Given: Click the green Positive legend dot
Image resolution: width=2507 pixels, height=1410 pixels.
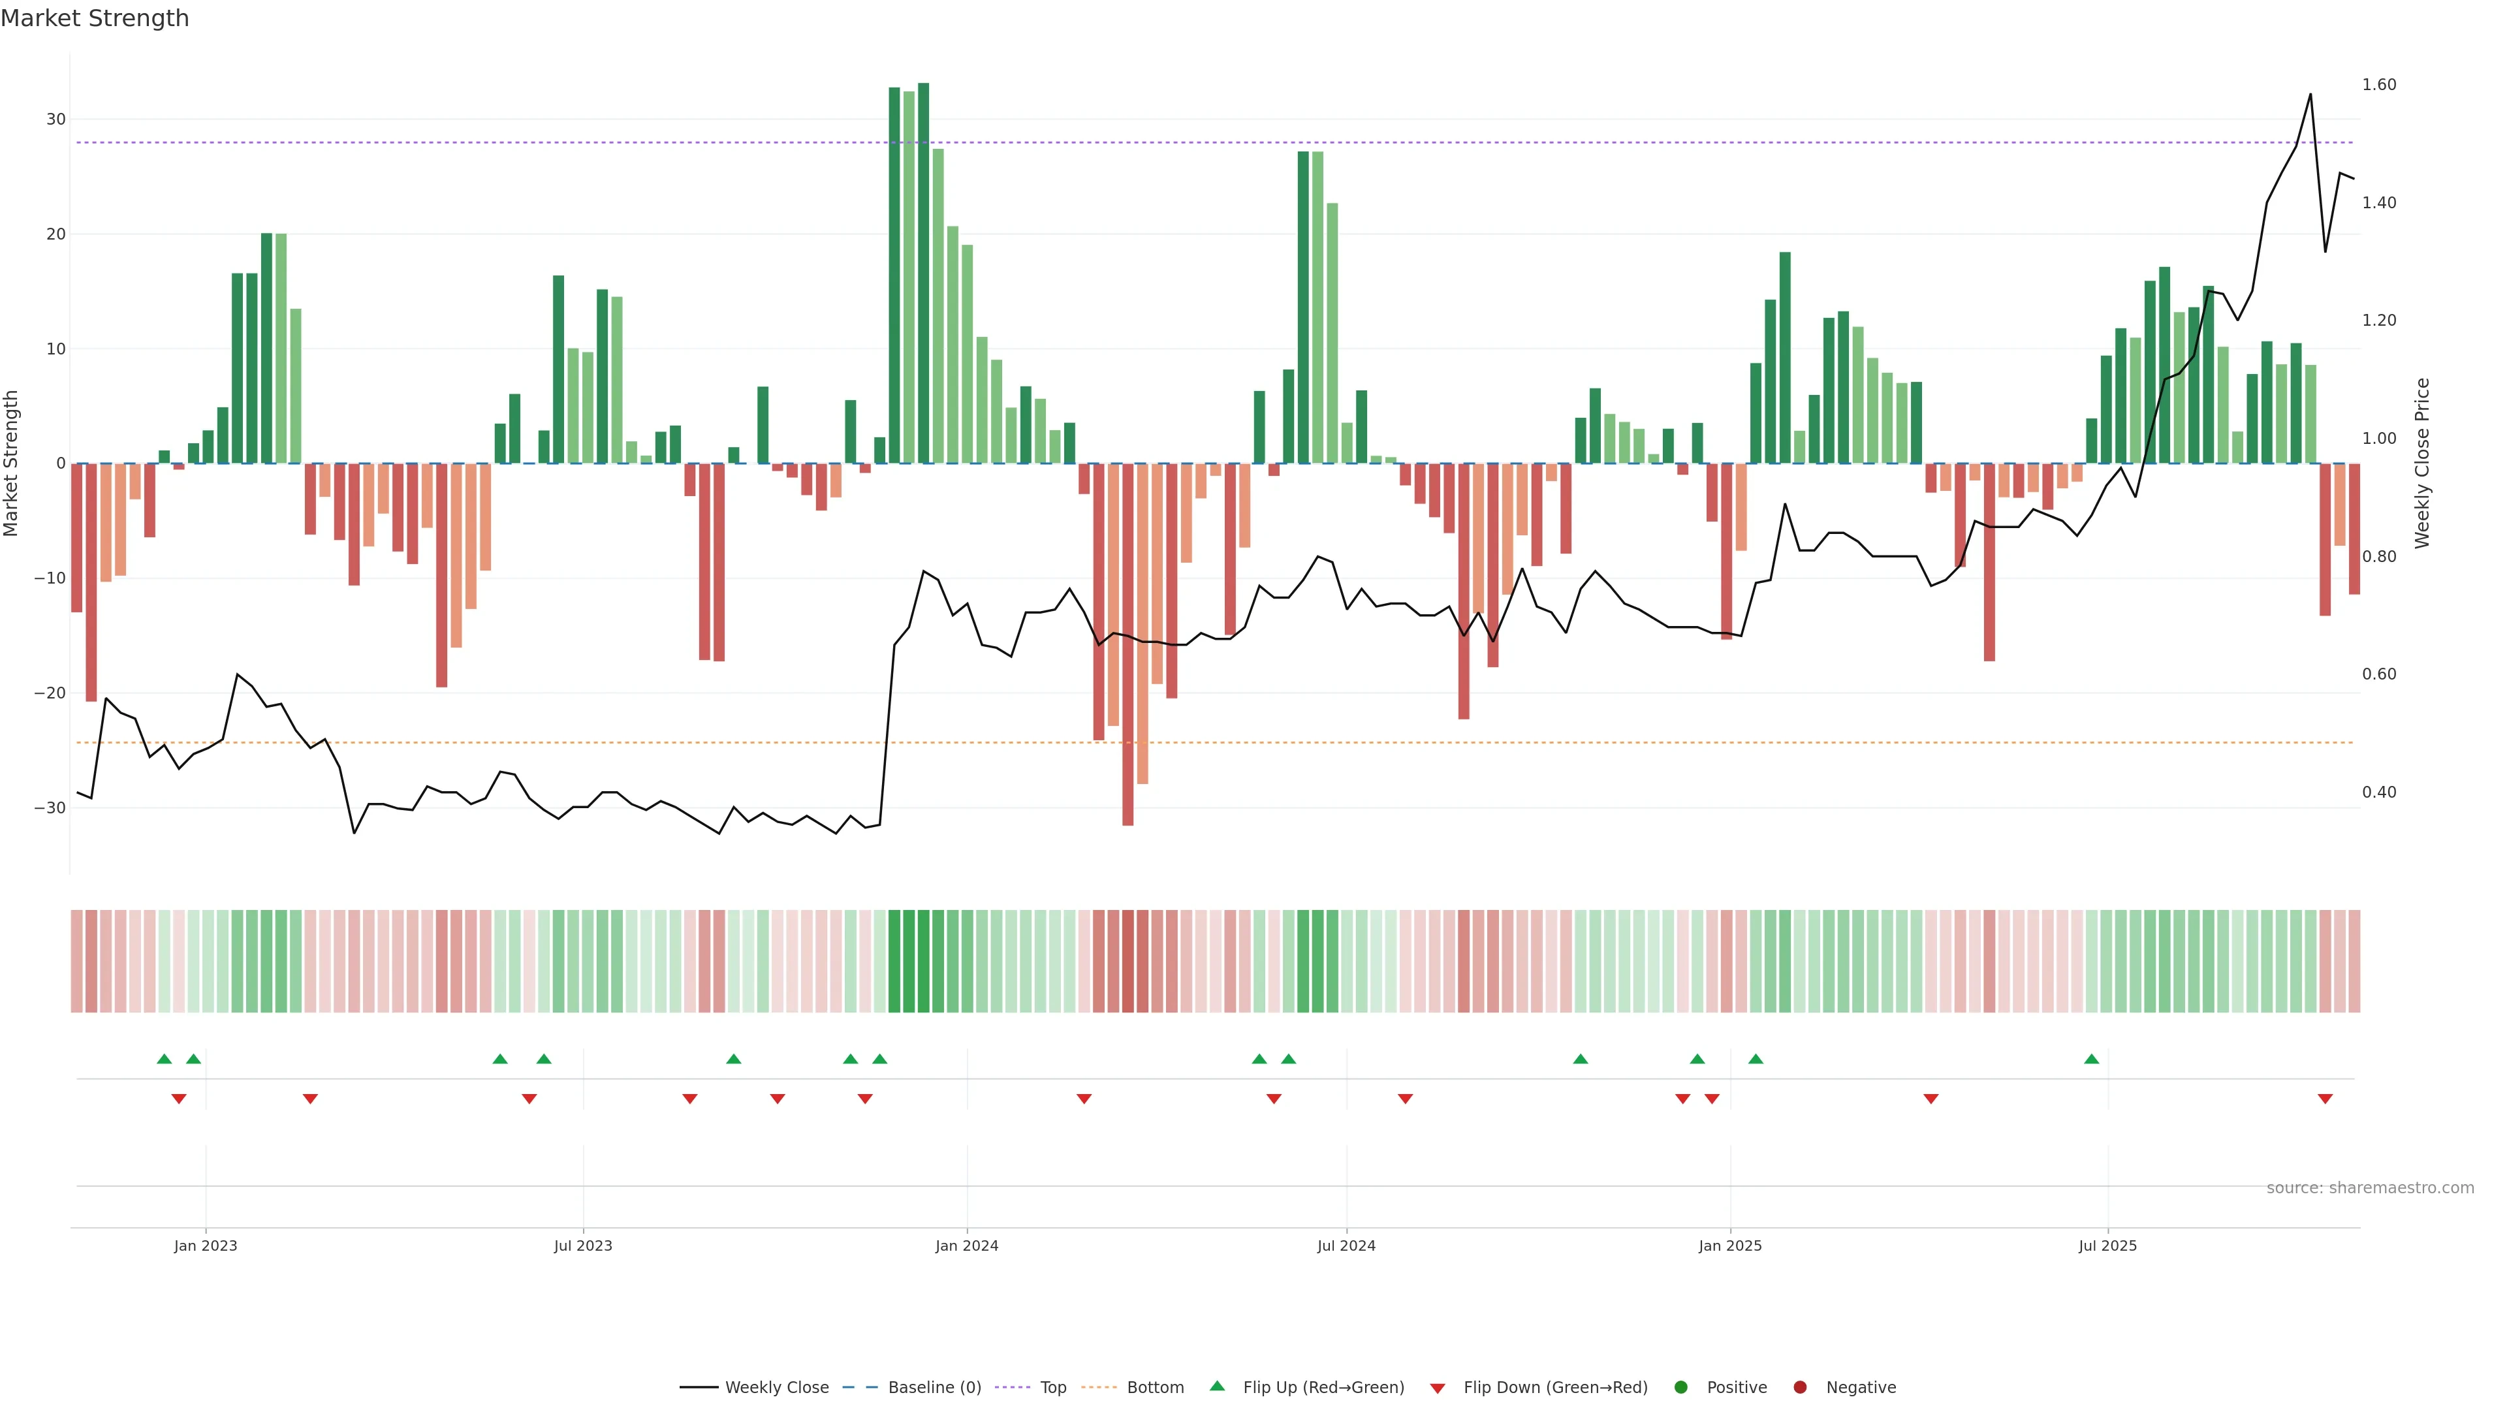Looking at the screenshot, I should 1680,1386.
